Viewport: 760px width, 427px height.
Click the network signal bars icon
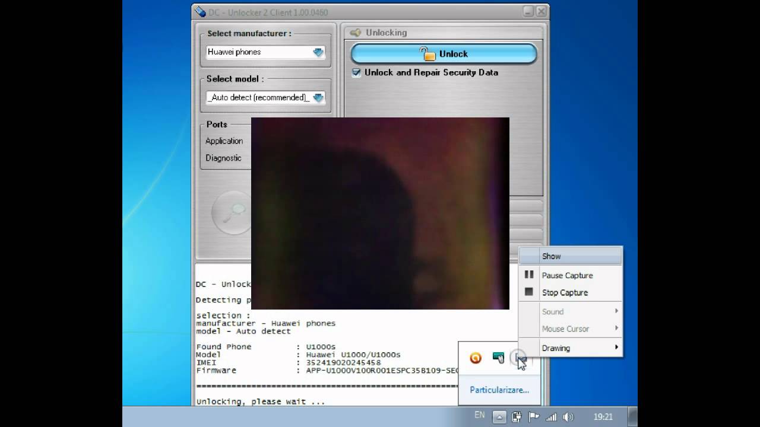coord(552,417)
